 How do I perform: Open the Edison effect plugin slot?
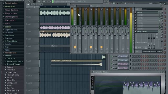coord(148,12)
